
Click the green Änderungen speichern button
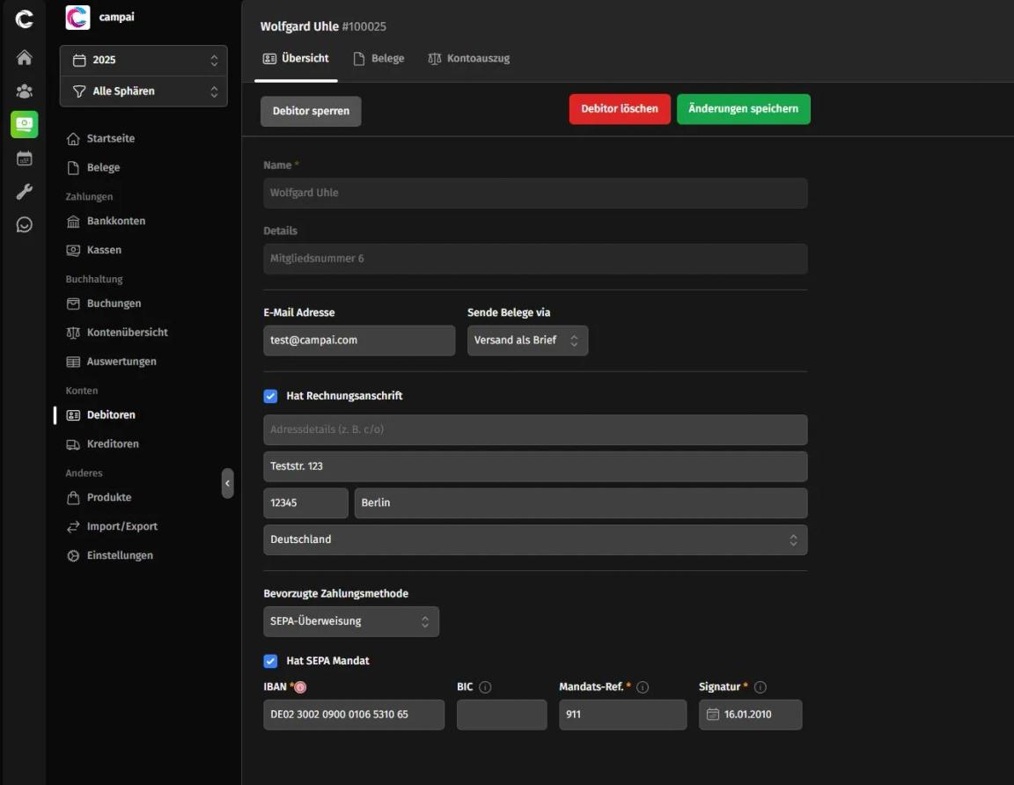pos(744,108)
